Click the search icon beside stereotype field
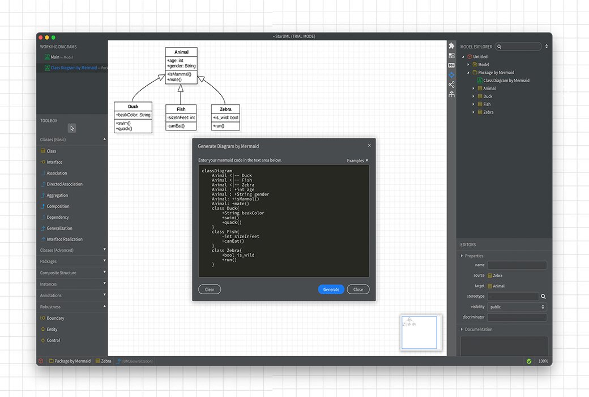Viewport: 589px width, 397px height. 543,297
